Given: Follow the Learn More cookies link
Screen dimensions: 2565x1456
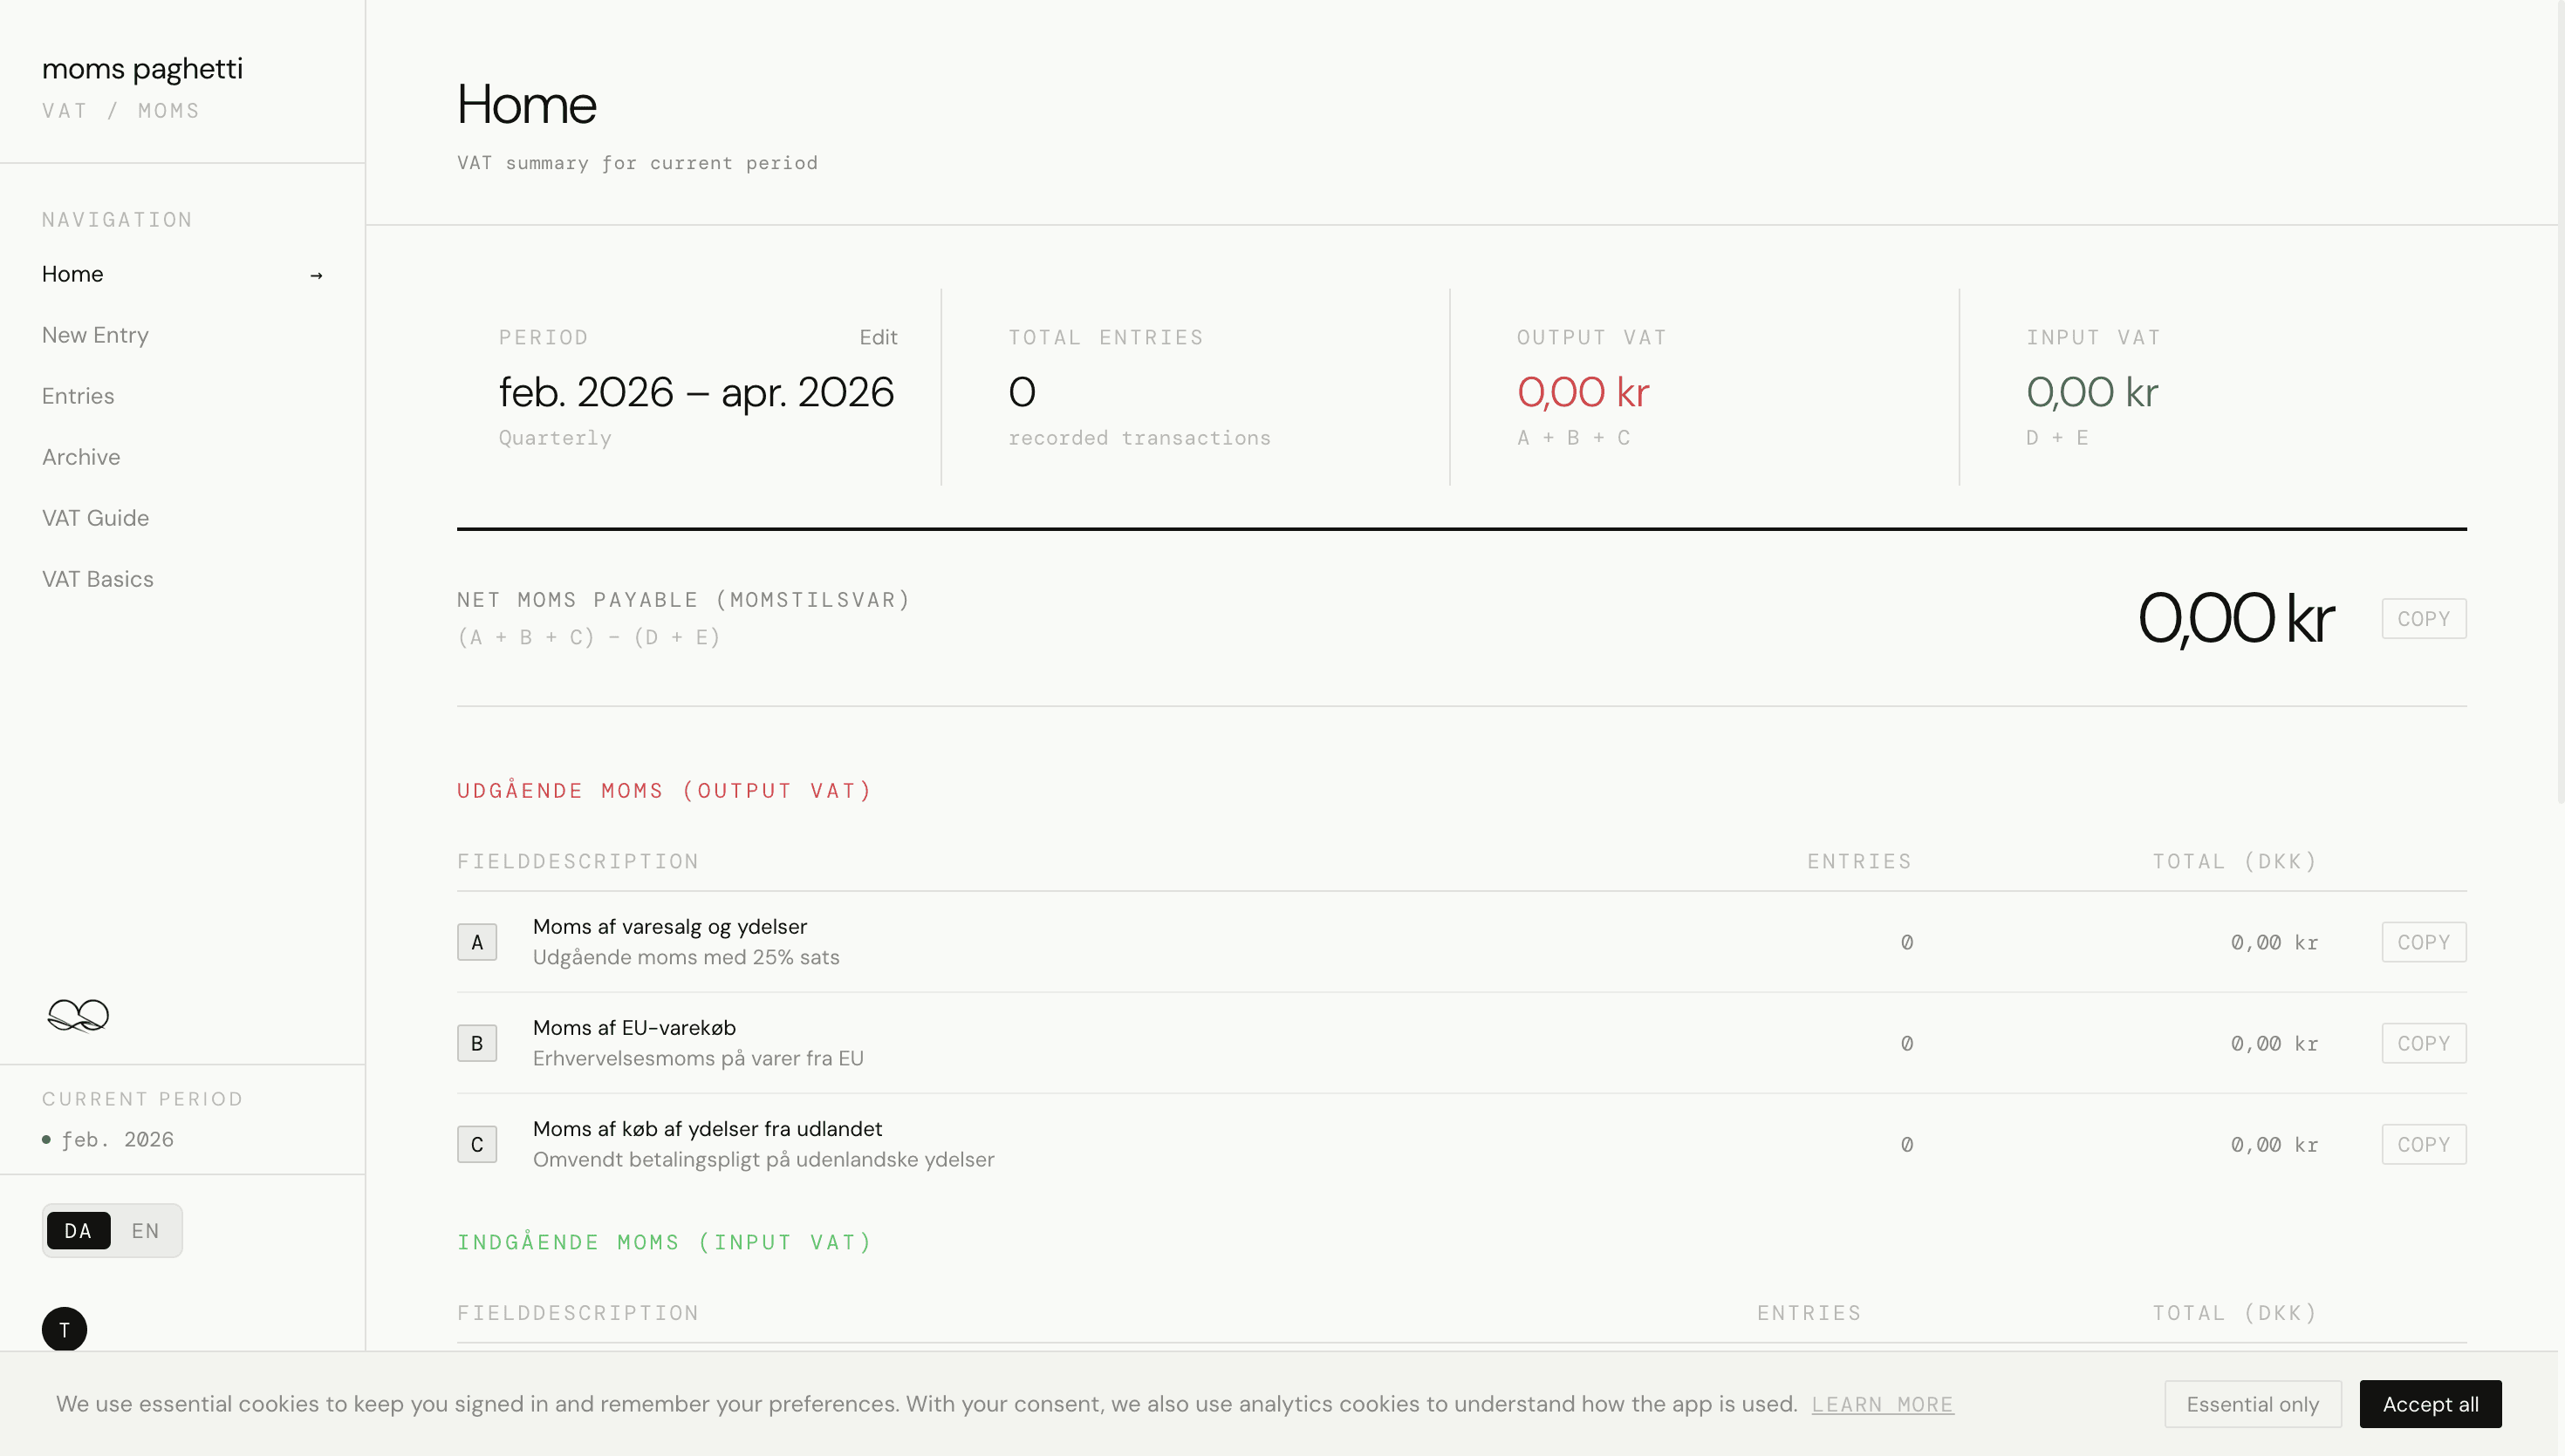Looking at the screenshot, I should coord(1882,1404).
